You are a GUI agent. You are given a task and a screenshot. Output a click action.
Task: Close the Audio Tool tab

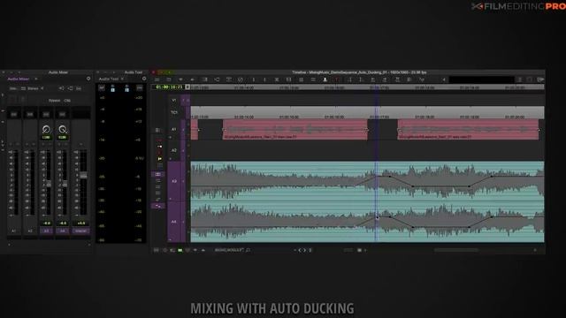(x=122, y=79)
